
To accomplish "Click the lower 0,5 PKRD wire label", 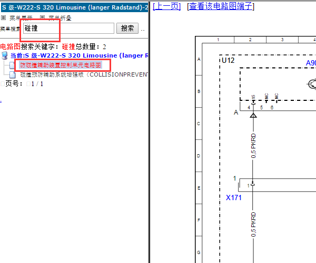I will pyautogui.click(x=253, y=224).
